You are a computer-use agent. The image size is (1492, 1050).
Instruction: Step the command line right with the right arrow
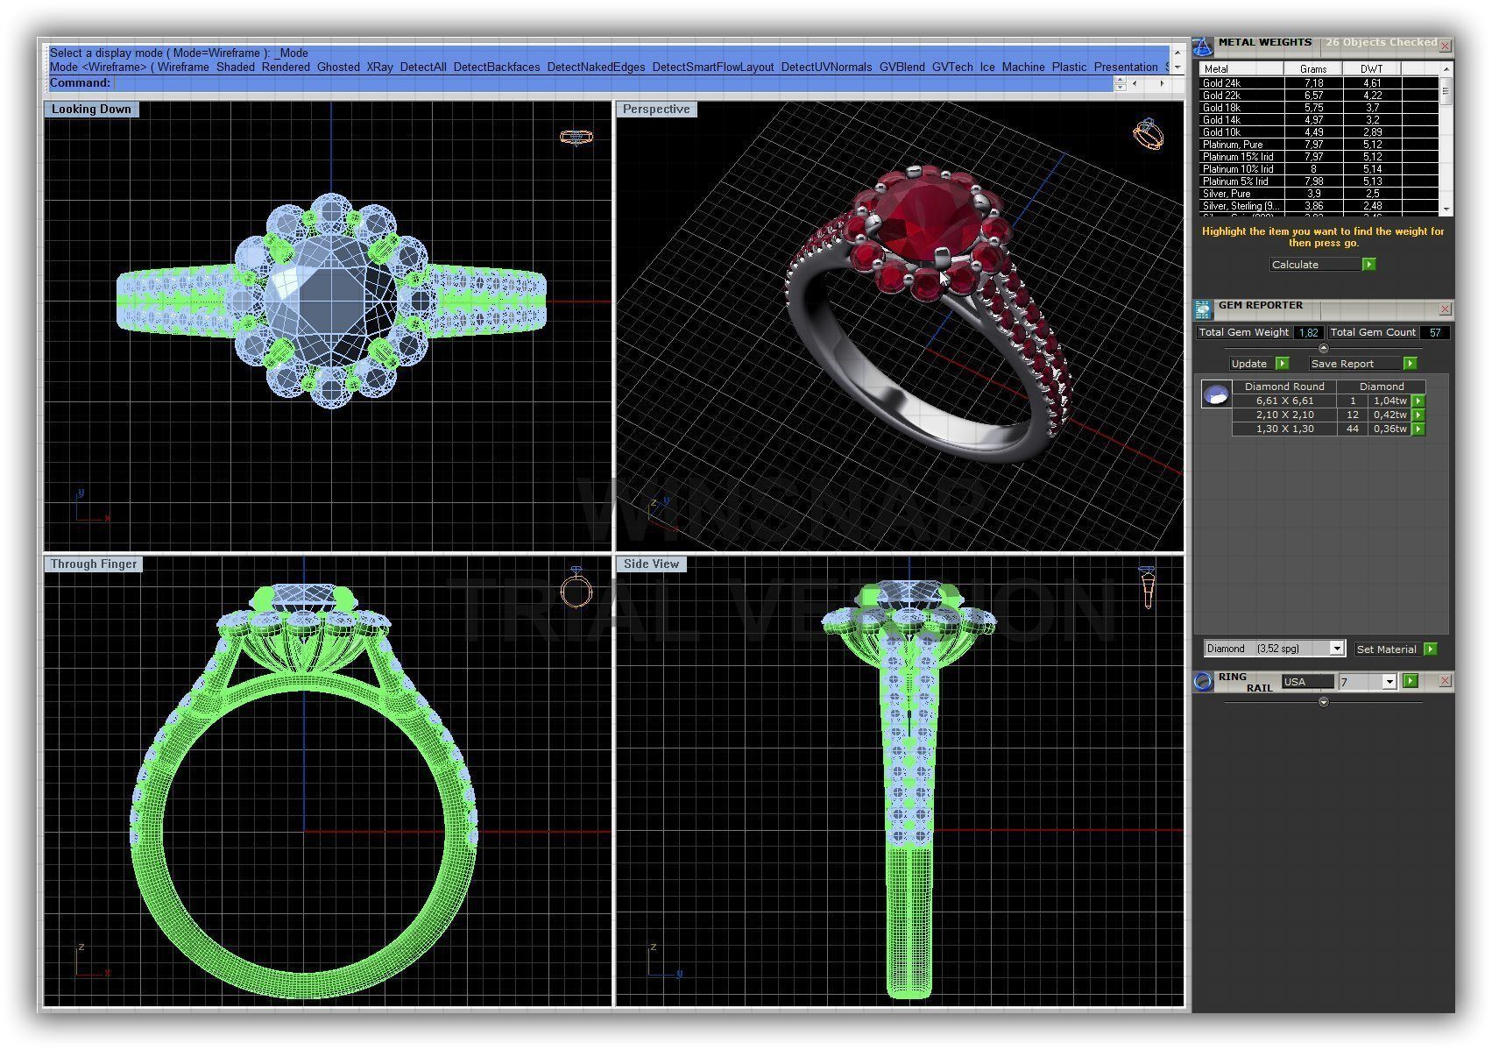[1162, 83]
